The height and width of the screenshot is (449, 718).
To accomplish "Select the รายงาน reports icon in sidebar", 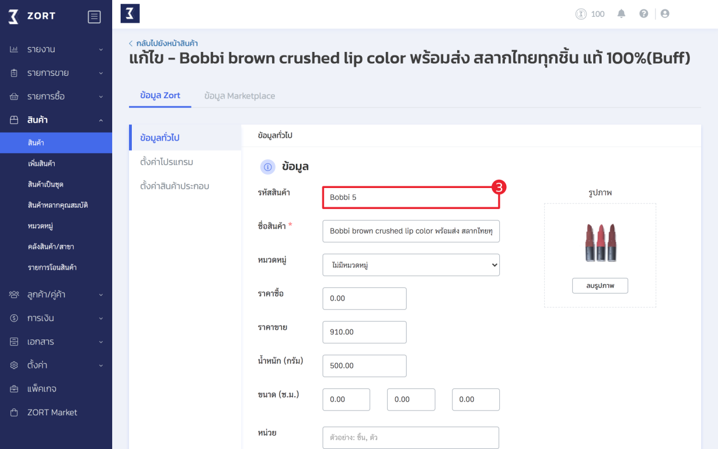I will tap(14, 49).
